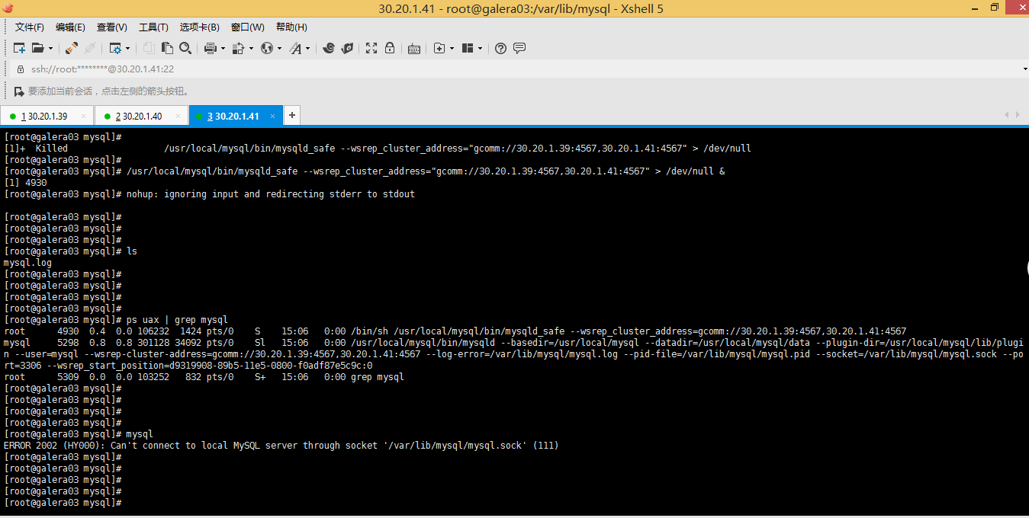The width and height of the screenshot is (1029, 518).
Task: Click the lock icon beside the address
Action: tap(21, 69)
